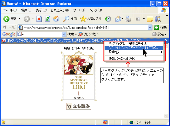Open the ファイル(F) menu
The height and width of the screenshot is (126, 170).
(x=10, y=10)
